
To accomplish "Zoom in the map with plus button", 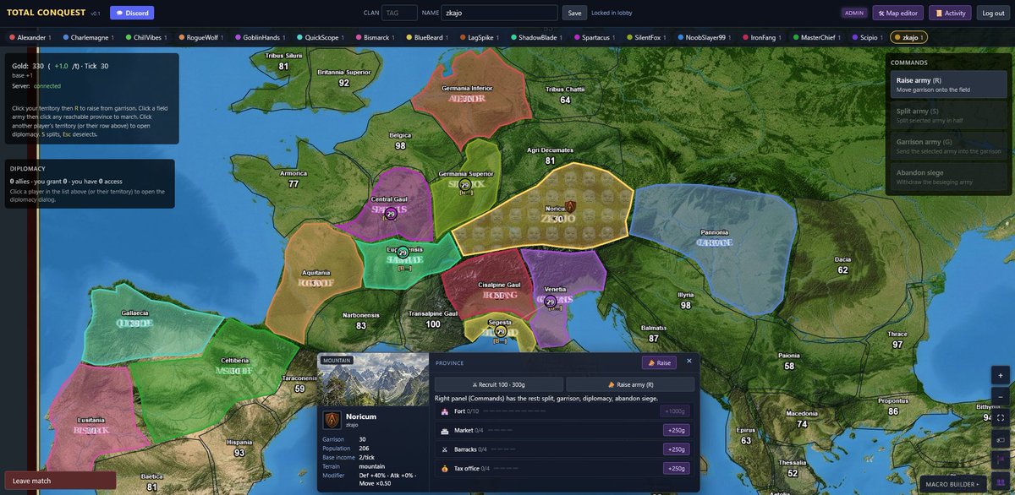I will [1001, 375].
